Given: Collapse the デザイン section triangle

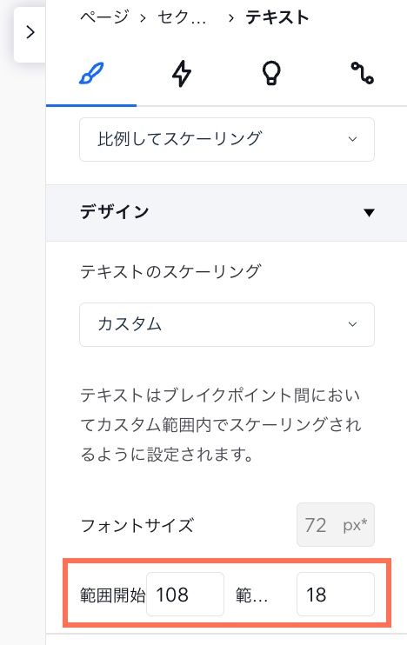Looking at the screenshot, I should 369,213.
